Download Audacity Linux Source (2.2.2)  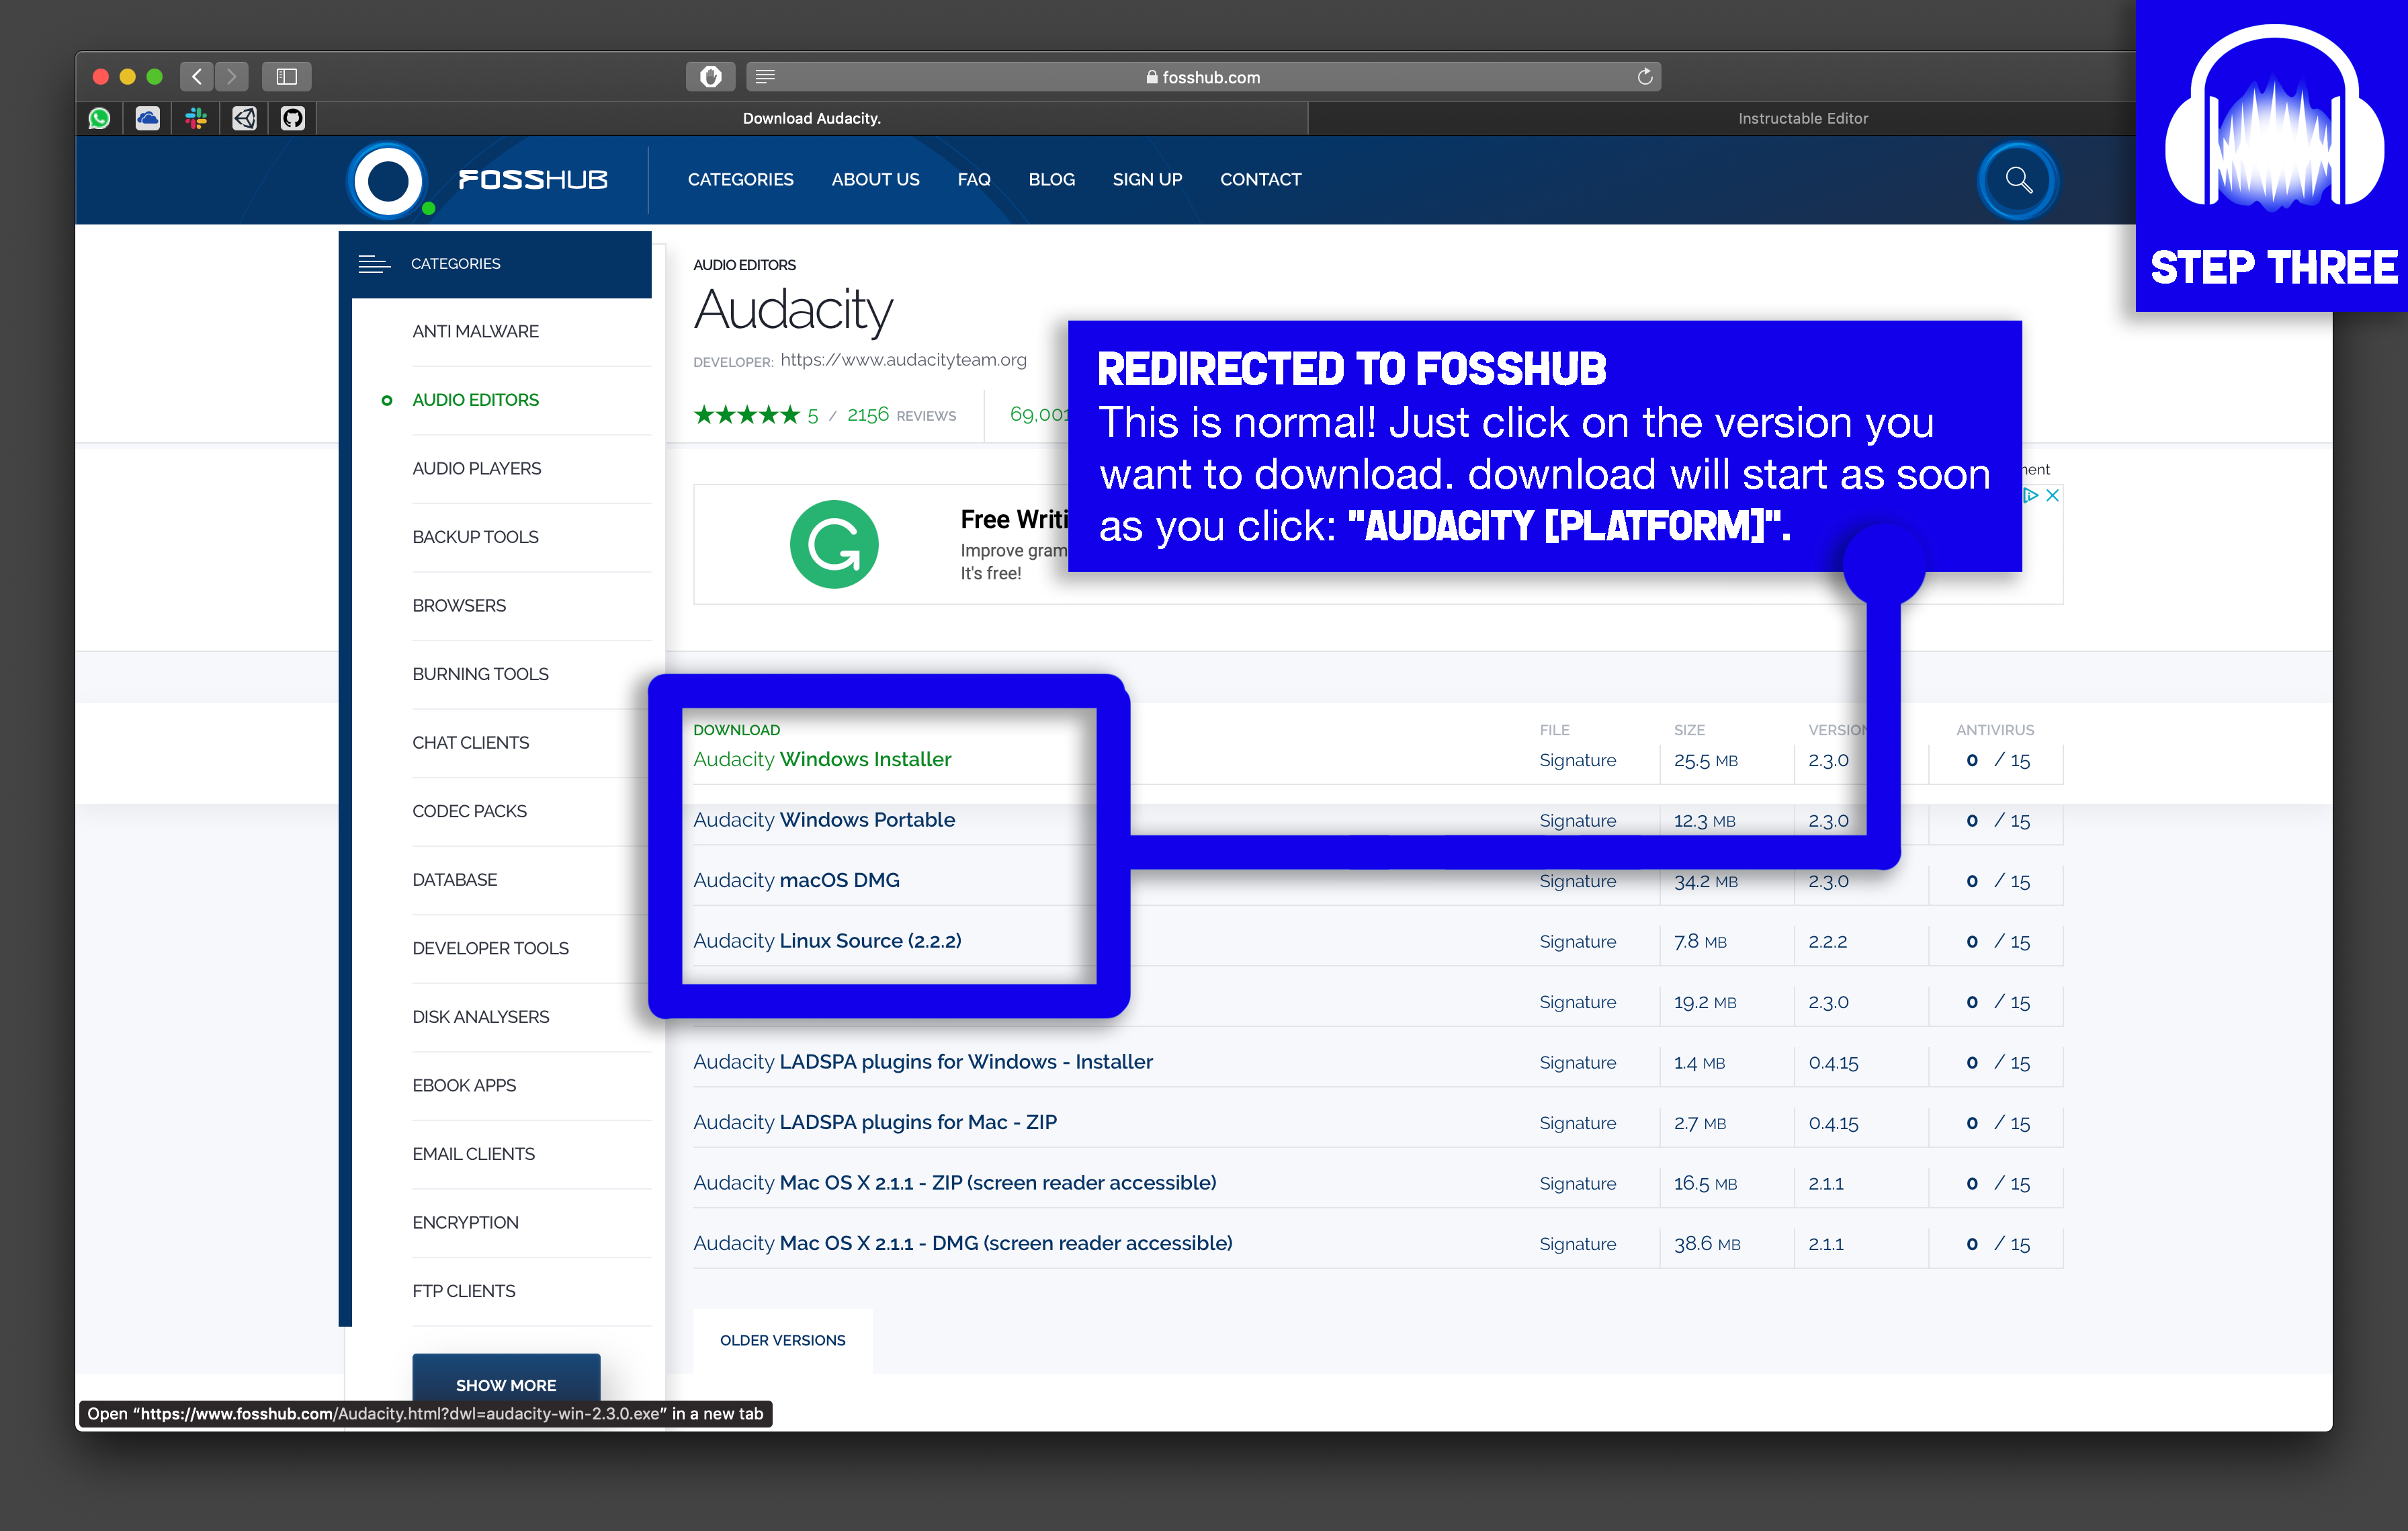[827, 941]
